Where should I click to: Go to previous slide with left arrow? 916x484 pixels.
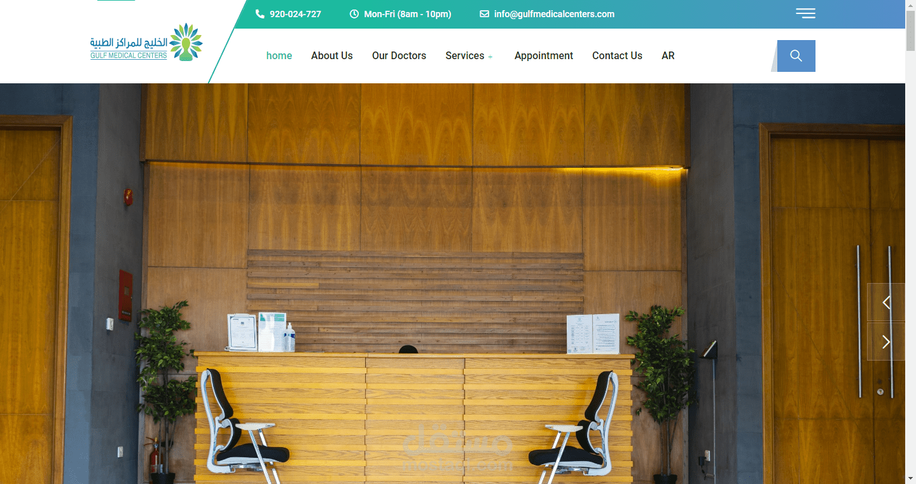886,303
